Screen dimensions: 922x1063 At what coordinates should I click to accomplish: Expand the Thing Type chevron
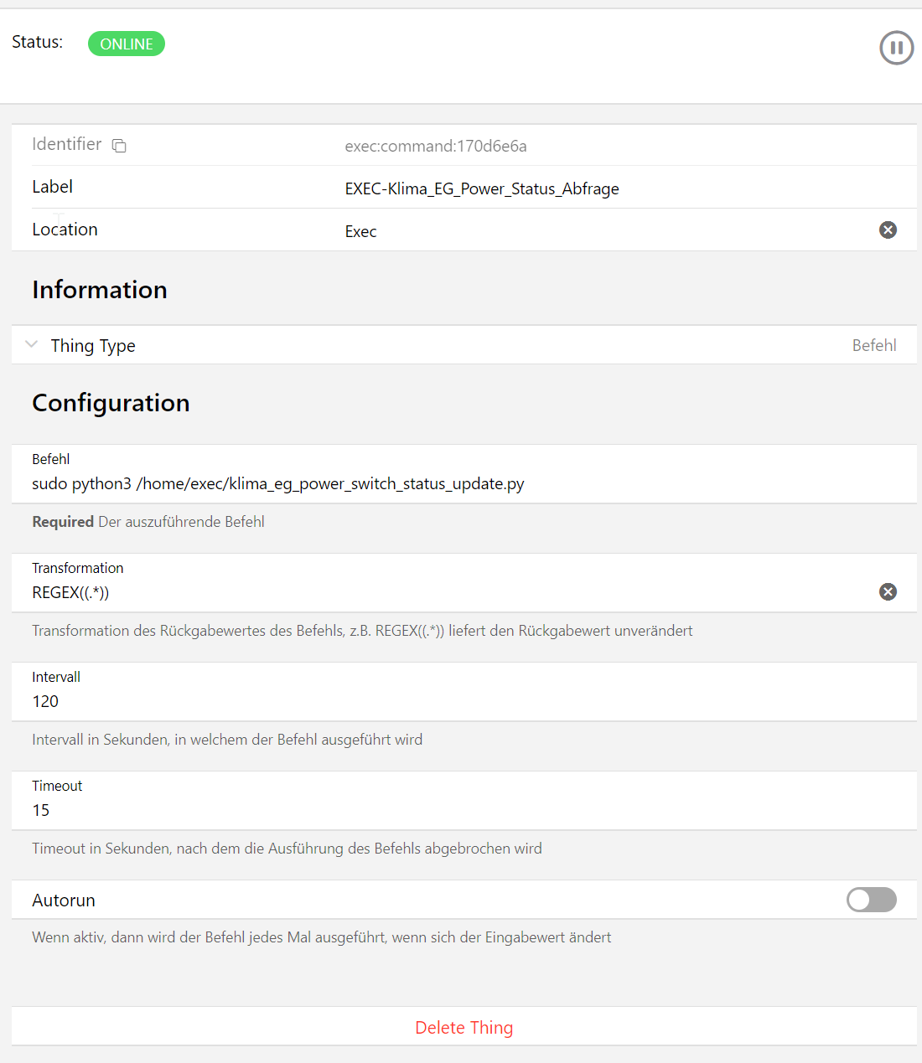32,345
